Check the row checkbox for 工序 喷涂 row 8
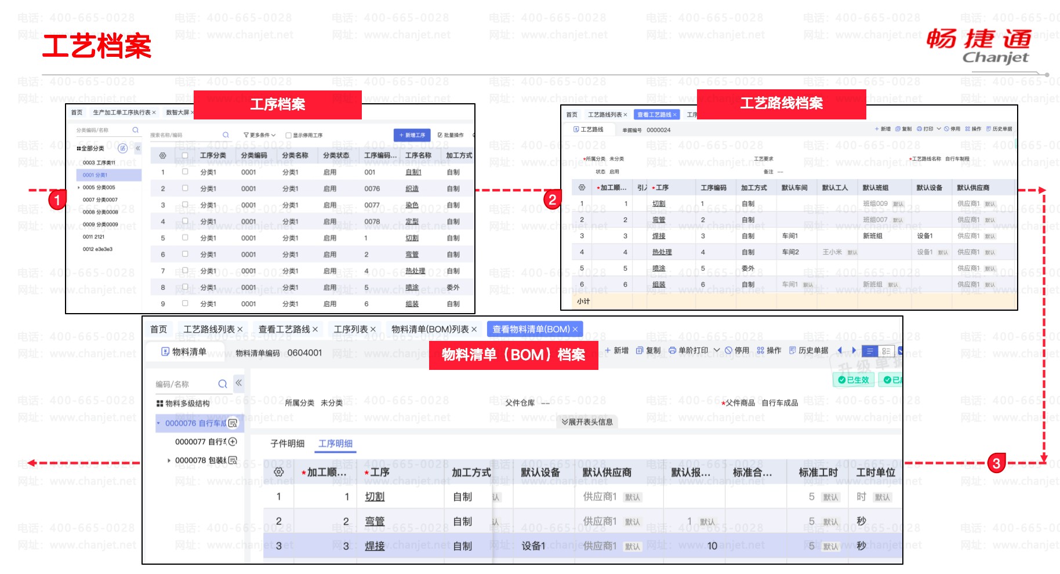Viewport: 1060px width, 574px height. tap(185, 286)
